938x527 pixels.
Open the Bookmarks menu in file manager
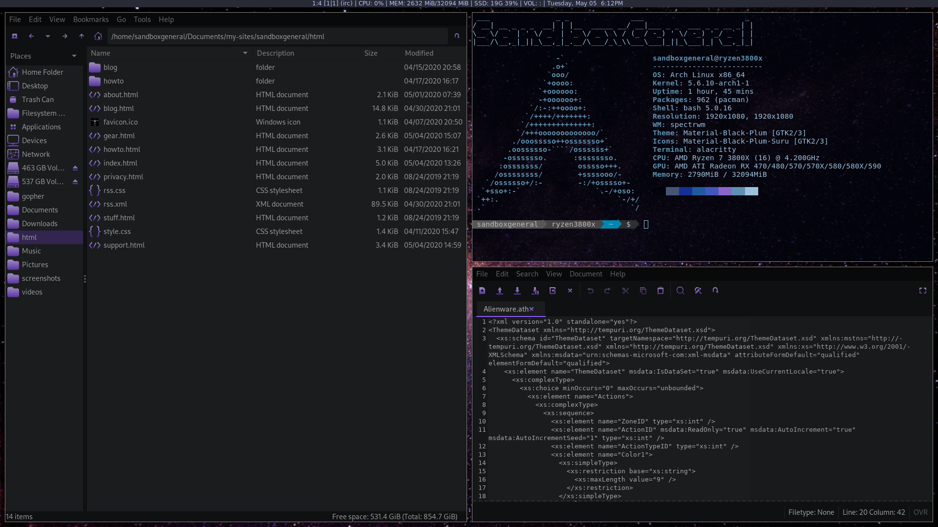[91, 20]
